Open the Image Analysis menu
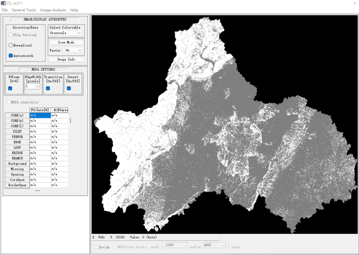This screenshot has width=359, height=255. tap(53, 10)
